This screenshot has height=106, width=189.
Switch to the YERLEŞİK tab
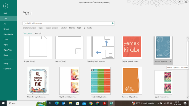[x=38, y=33]
